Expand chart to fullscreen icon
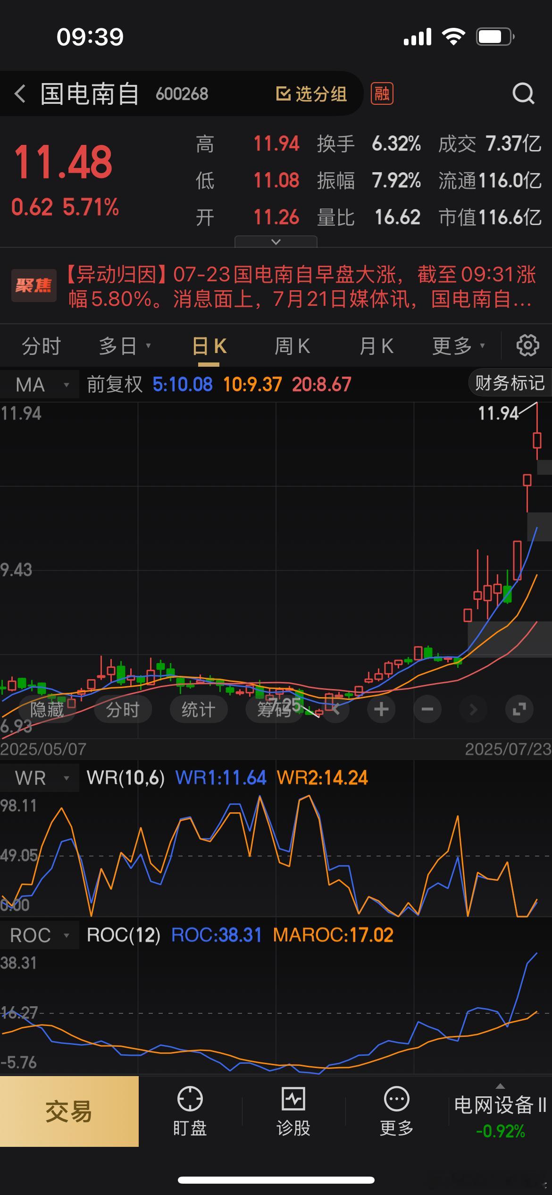The height and width of the screenshot is (1195, 552). pos(519,709)
